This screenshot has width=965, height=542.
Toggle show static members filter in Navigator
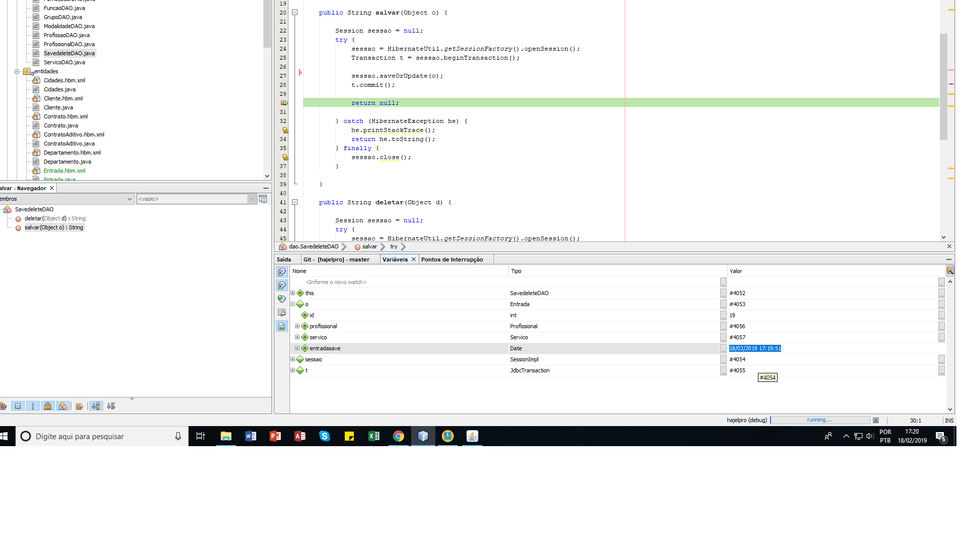click(33, 406)
